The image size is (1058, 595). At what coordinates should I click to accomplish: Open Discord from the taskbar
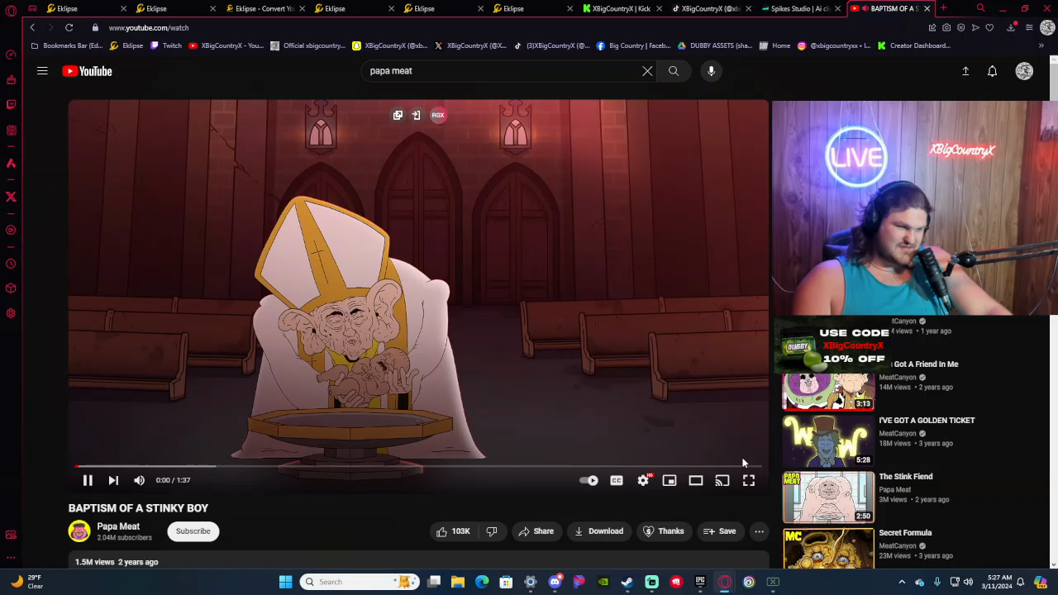coord(555,582)
